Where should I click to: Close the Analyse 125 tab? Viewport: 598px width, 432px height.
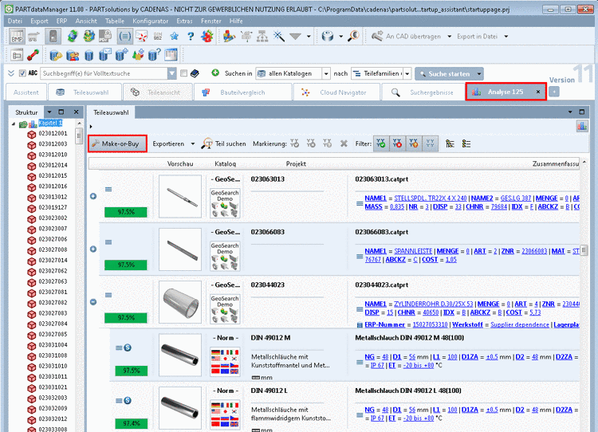pos(538,92)
